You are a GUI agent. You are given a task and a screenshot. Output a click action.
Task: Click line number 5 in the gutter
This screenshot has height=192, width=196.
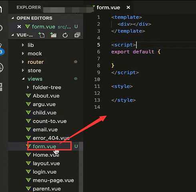click(x=98, y=45)
